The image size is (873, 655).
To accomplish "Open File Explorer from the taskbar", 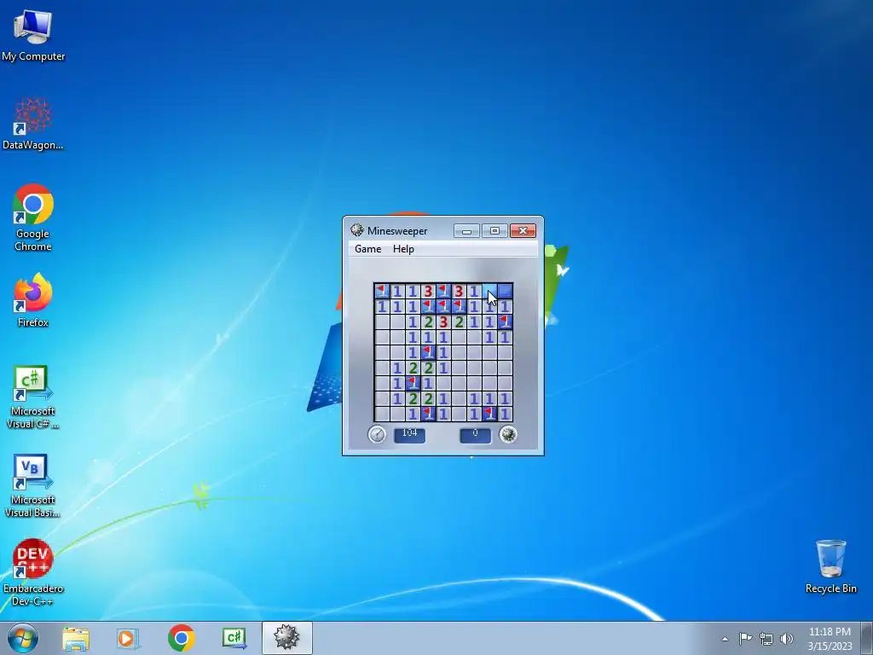I will (76, 638).
